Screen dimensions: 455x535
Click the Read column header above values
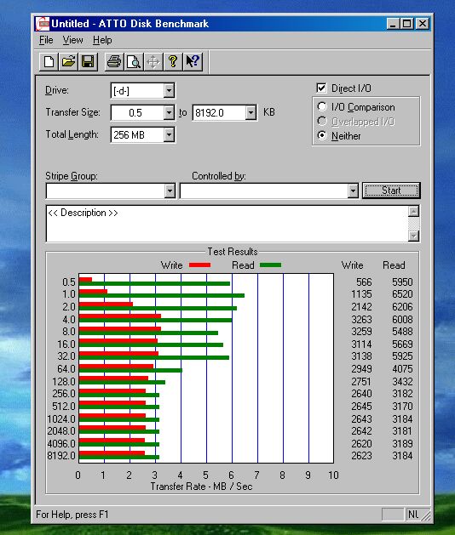pos(394,265)
